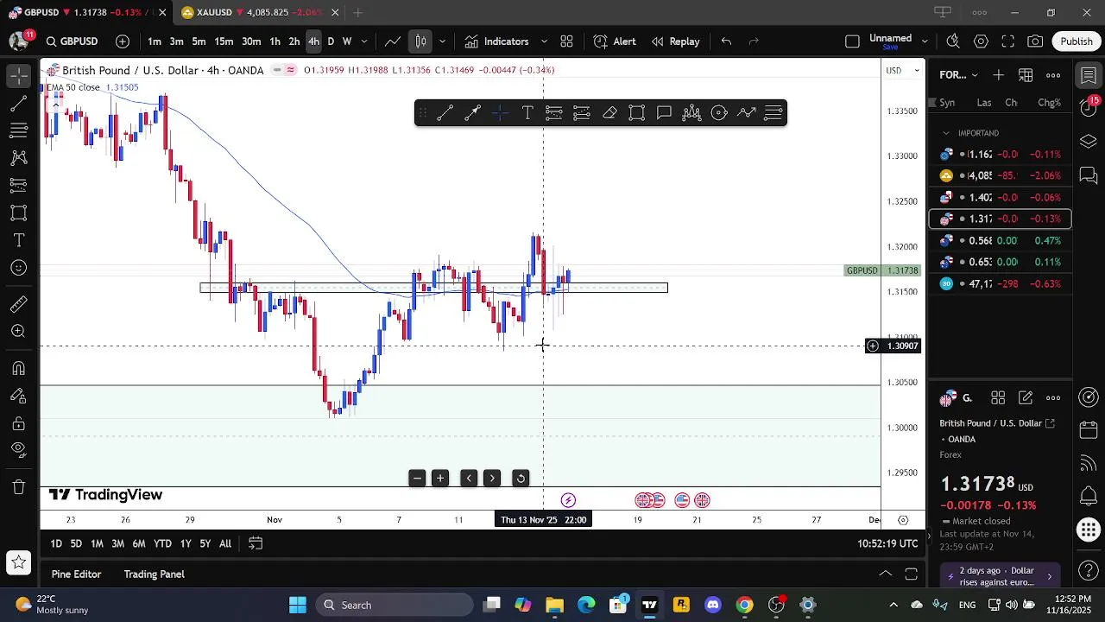Reset the chart view
Viewport: 1105px width, 622px height.
[521, 479]
